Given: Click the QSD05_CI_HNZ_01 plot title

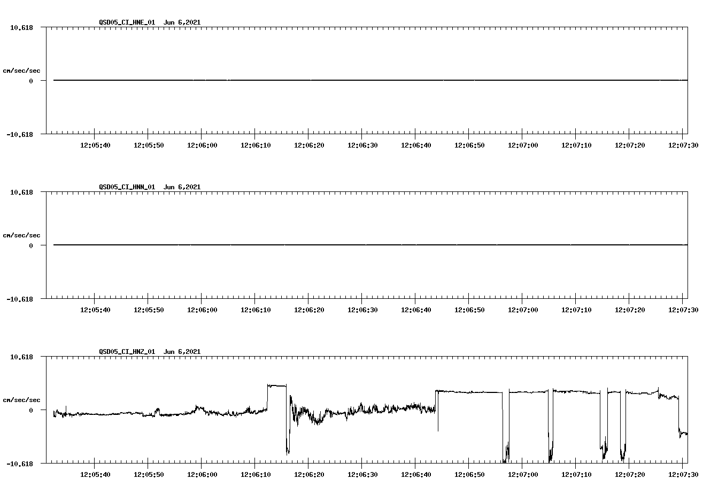Looking at the screenshot, I should point(150,352).
